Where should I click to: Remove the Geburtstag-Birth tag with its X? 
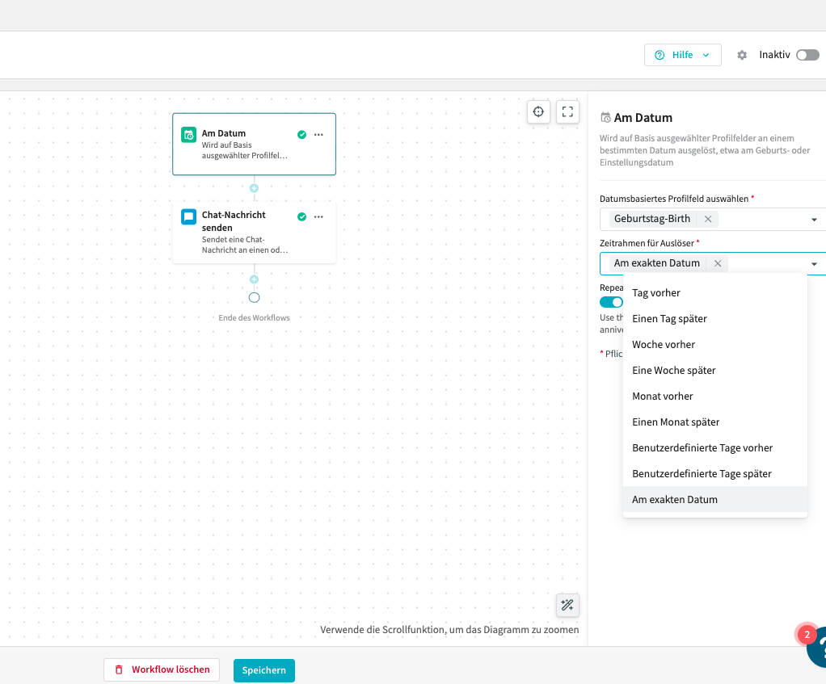tap(708, 219)
